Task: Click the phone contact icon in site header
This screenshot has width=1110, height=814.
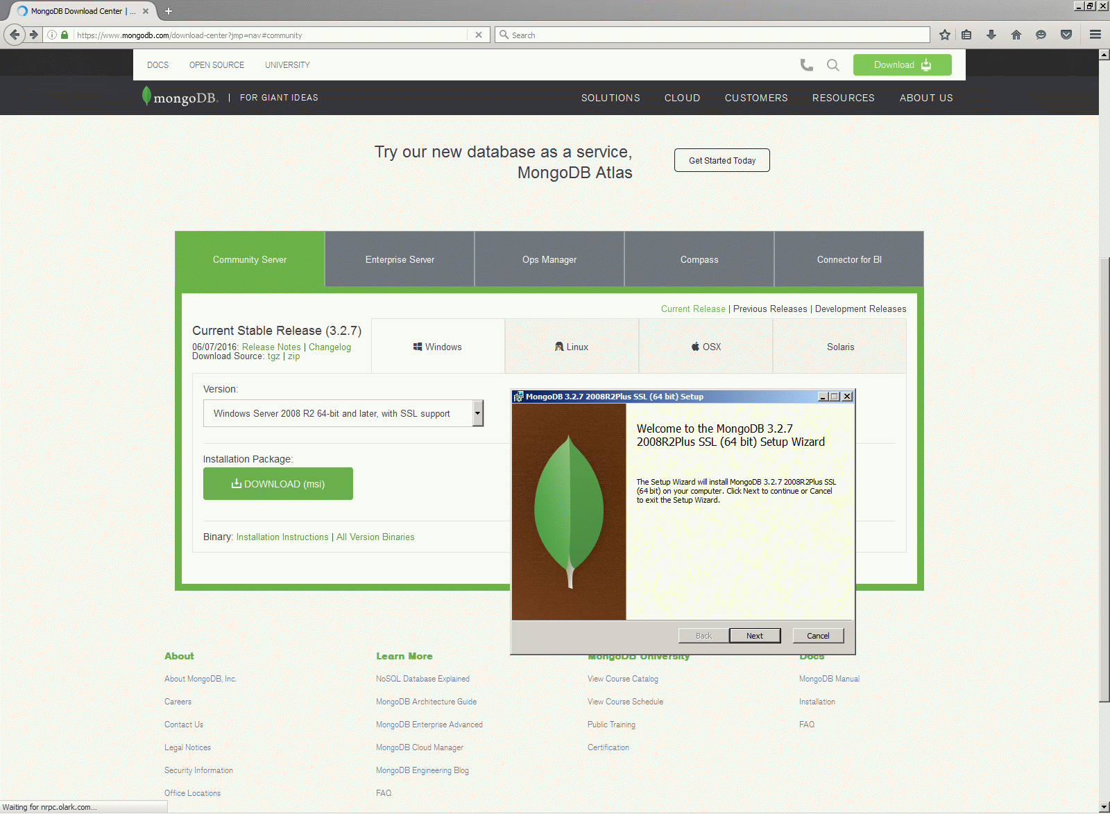Action: [x=806, y=65]
